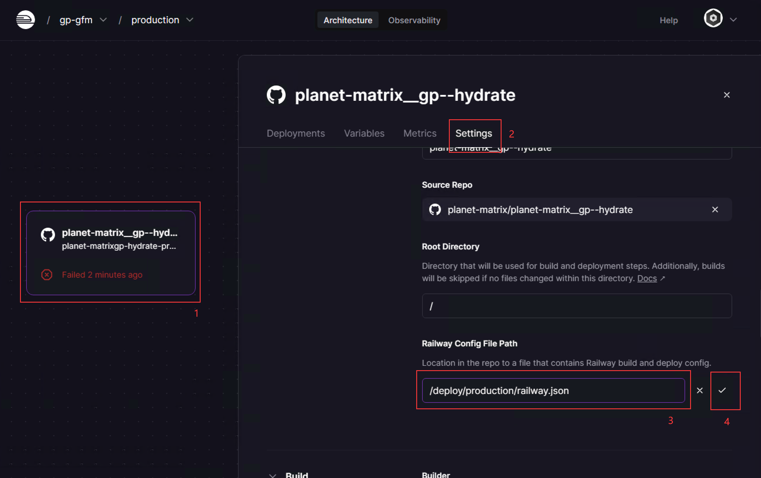Click the planet-matrixgp-hydrate-pr... subtitle text
Image resolution: width=761 pixels, height=478 pixels.
pos(119,246)
